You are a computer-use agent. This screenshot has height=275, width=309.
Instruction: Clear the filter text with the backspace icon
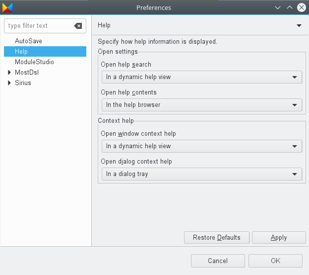coord(78,26)
